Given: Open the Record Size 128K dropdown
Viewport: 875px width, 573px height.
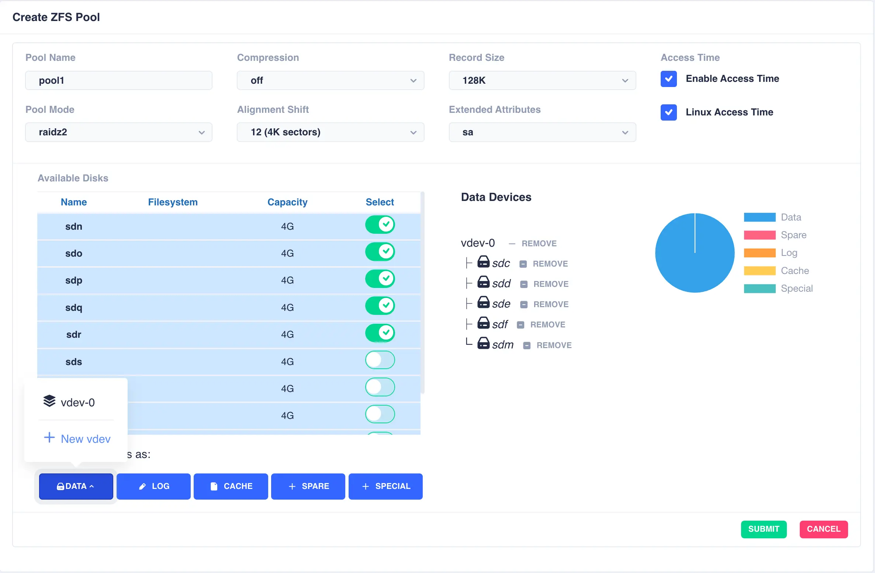Looking at the screenshot, I should [x=542, y=80].
